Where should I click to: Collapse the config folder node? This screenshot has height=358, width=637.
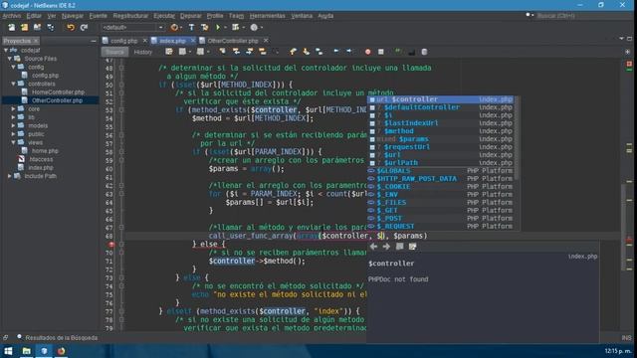13,67
